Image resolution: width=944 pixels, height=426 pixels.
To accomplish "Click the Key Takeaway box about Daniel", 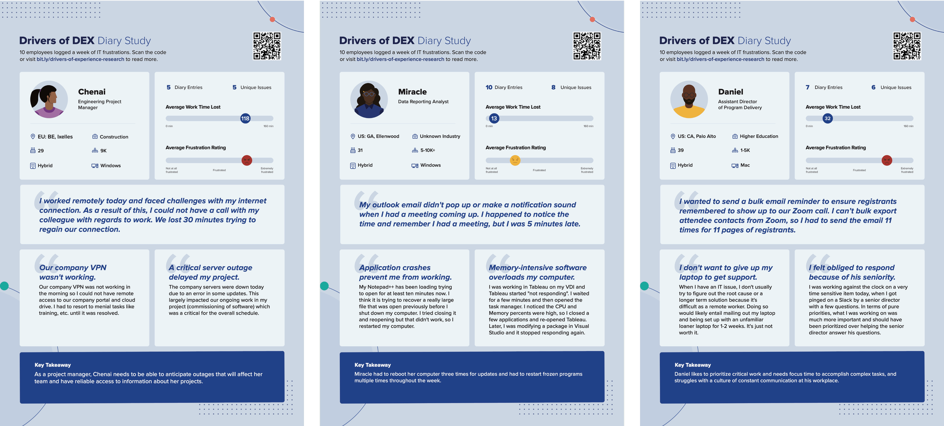I will 792,377.
